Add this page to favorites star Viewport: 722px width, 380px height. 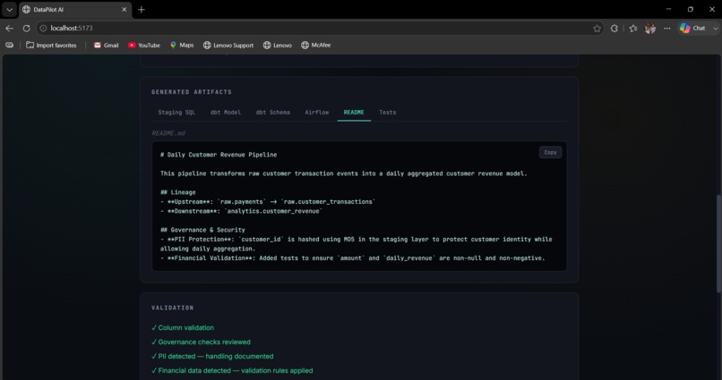(597, 29)
